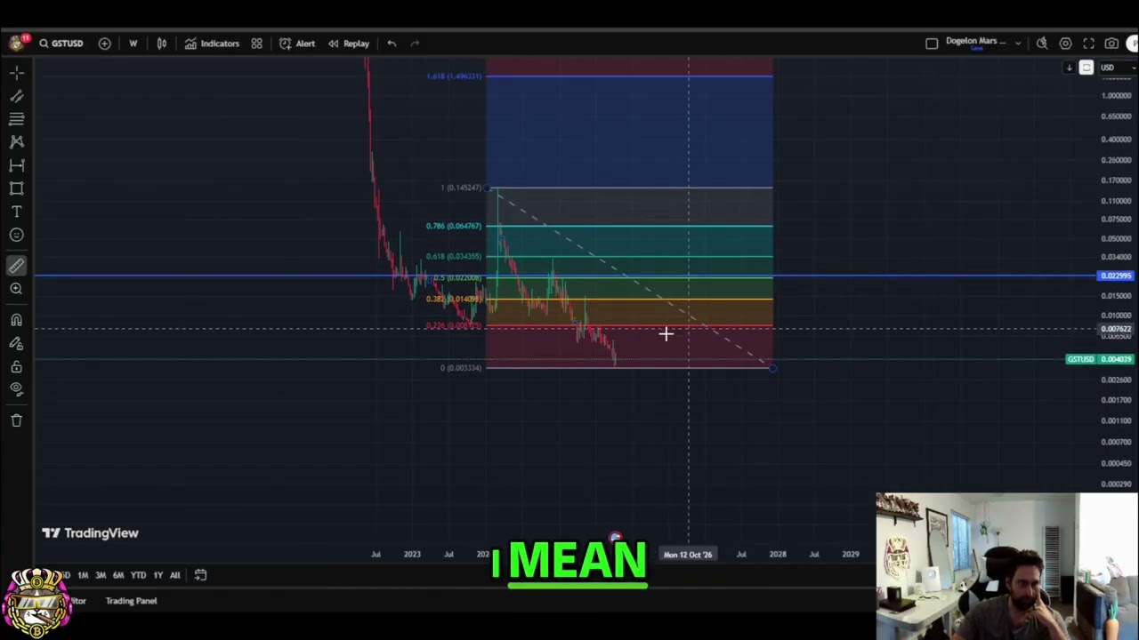Select the crosshair cursor tool
Image resolution: width=1139 pixels, height=640 pixels.
[x=16, y=73]
